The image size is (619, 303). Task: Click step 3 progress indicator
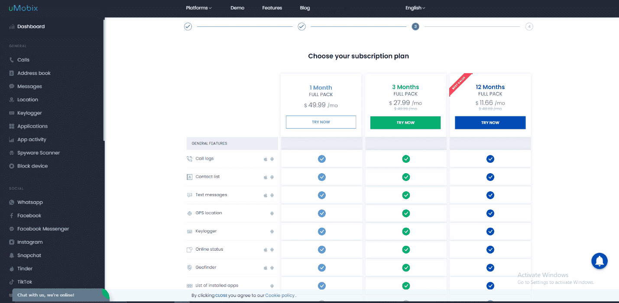[x=415, y=27]
